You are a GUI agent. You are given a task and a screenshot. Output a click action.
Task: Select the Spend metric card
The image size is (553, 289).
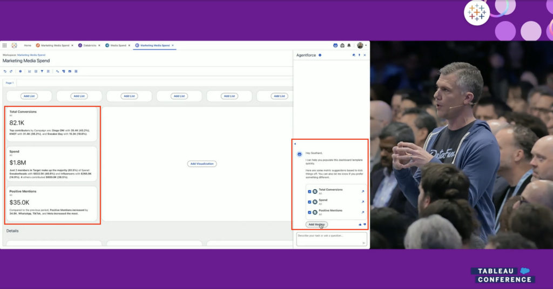coord(51,164)
